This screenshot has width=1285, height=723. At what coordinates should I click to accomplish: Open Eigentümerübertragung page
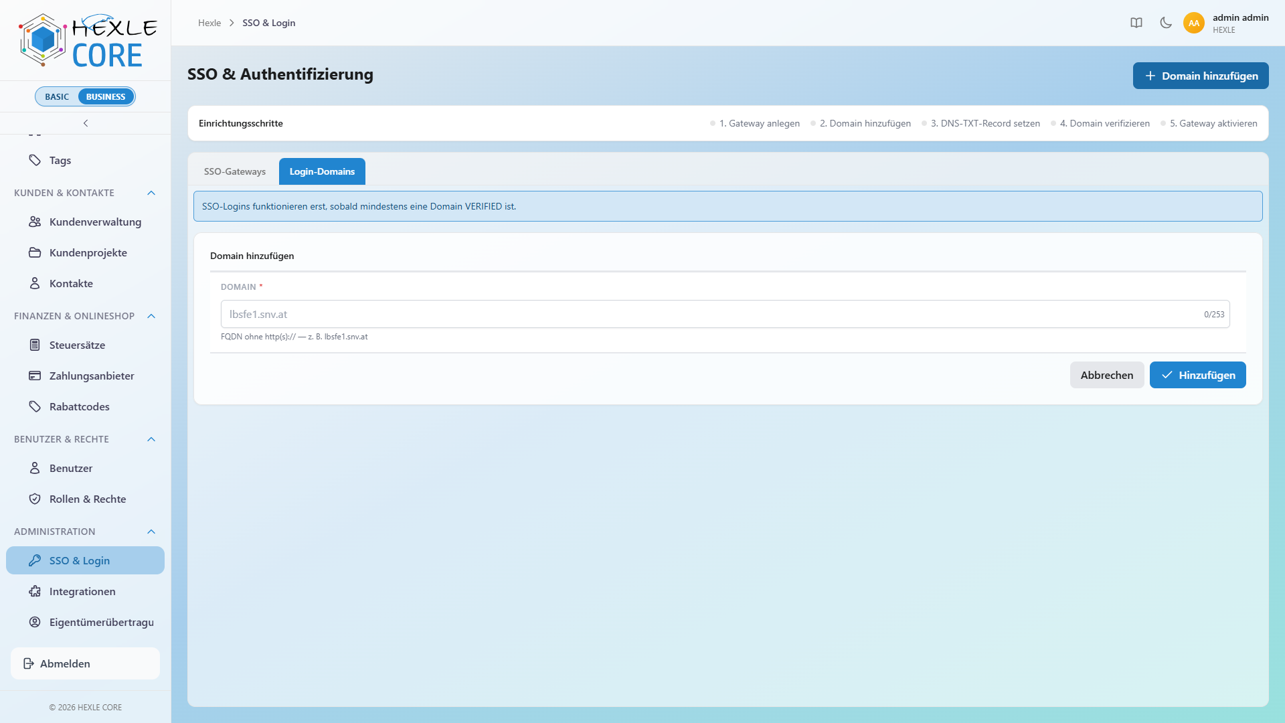85,622
